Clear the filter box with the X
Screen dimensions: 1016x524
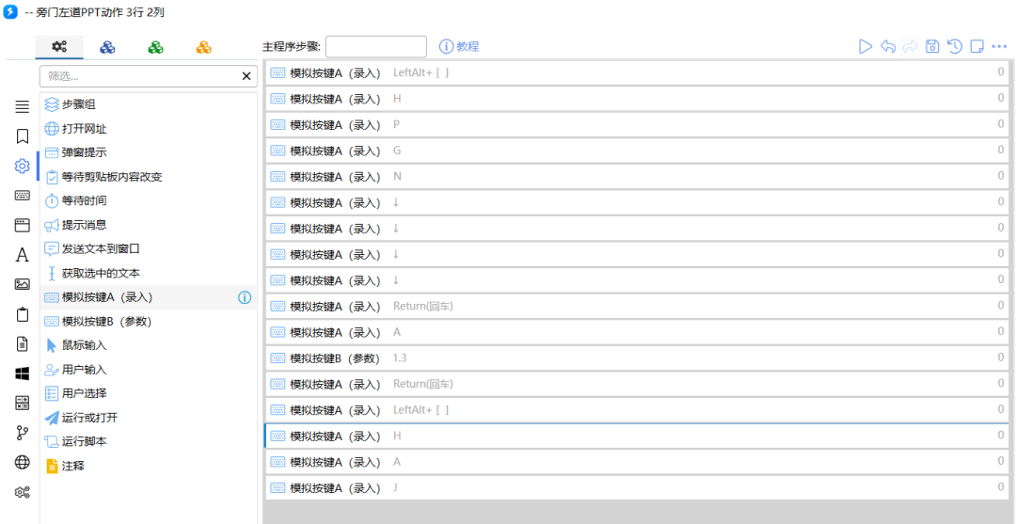(246, 76)
